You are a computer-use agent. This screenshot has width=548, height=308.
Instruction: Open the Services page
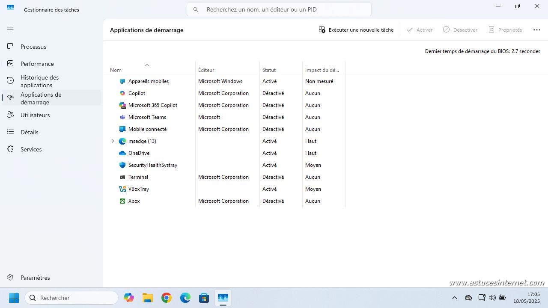(51, 149)
